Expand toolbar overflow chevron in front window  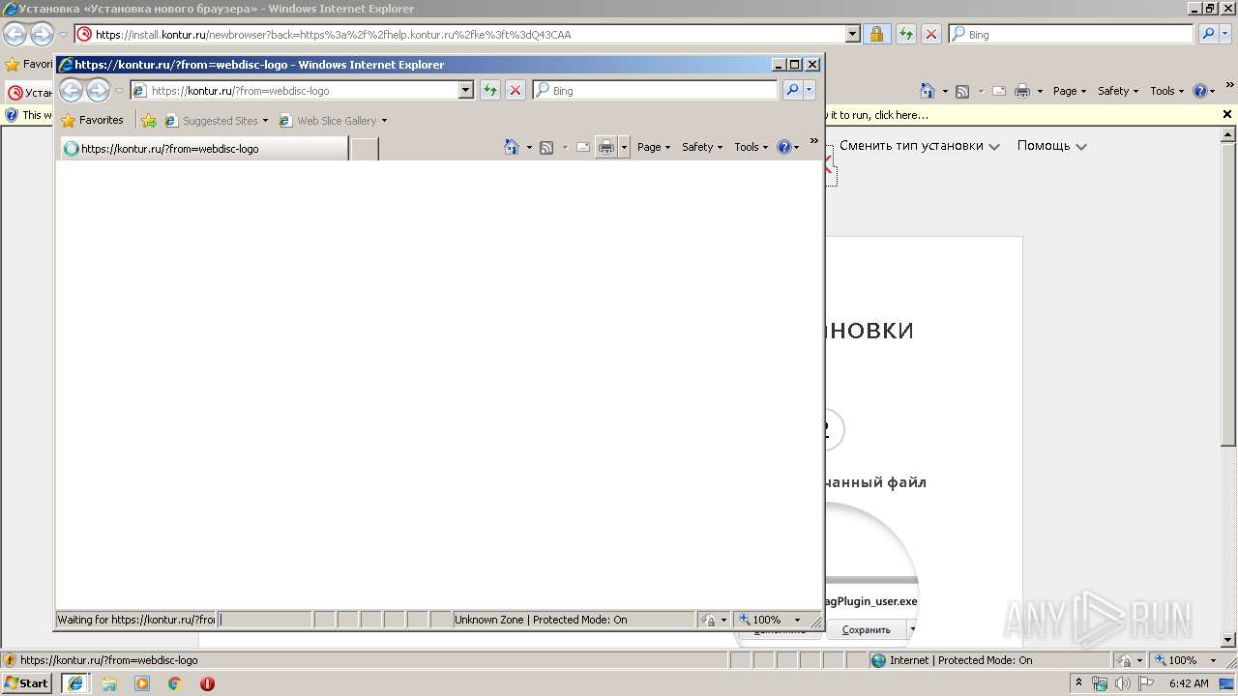814,142
